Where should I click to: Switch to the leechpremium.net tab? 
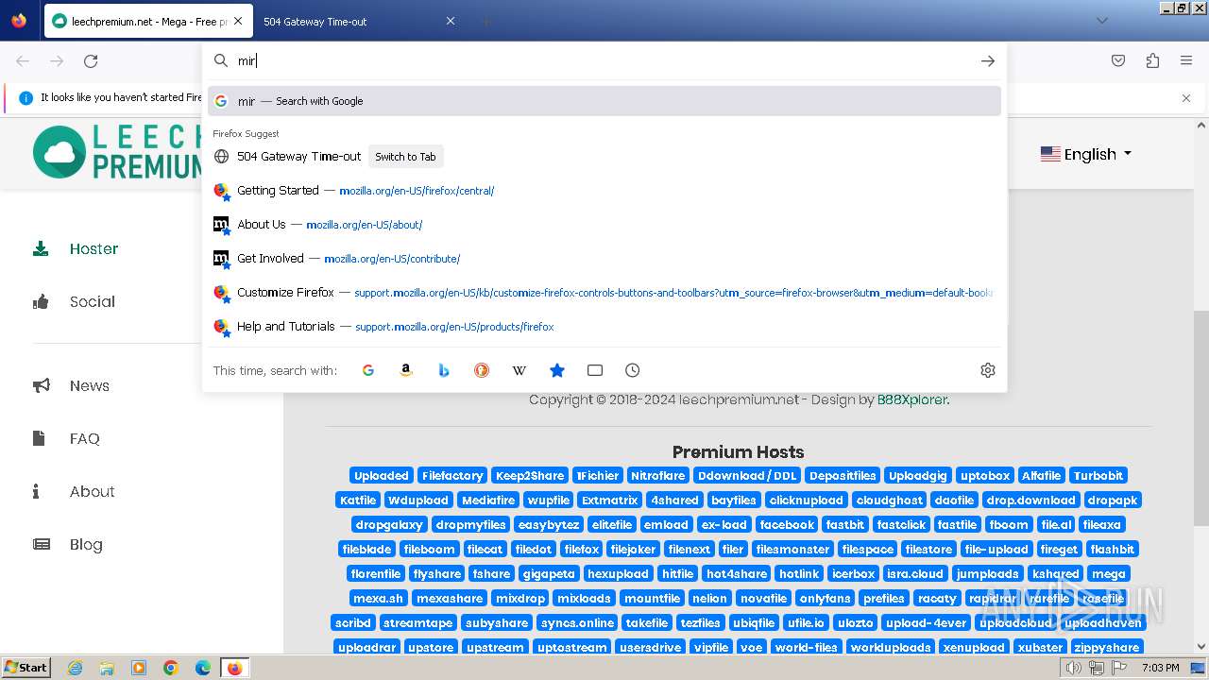(148, 21)
